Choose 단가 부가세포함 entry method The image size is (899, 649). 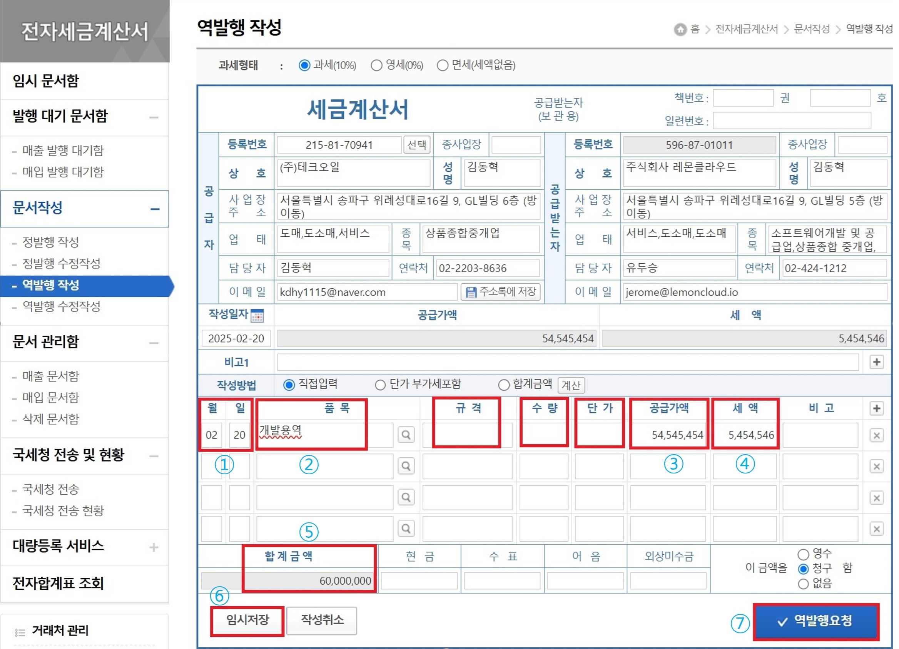[x=380, y=385]
